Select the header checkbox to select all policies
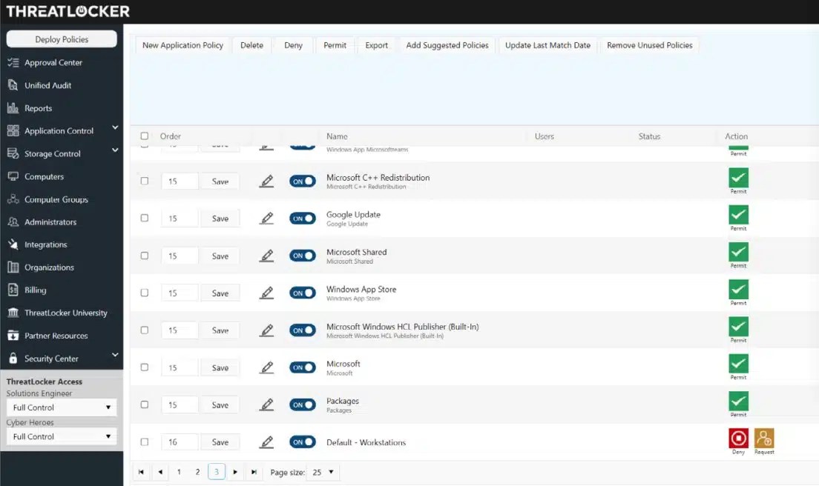Image resolution: width=819 pixels, height=486 pixels. [x=144, y=136]
